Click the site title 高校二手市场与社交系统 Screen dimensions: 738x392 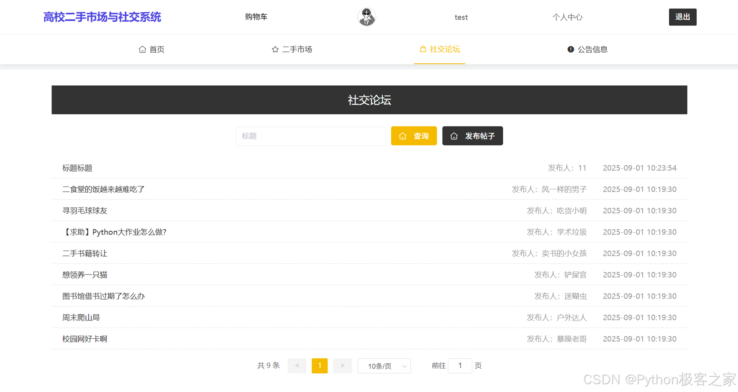pos(102,17)
